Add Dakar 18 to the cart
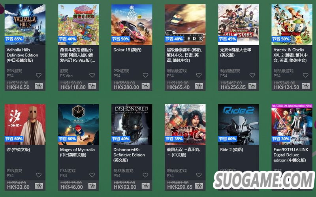 (145, 86)
